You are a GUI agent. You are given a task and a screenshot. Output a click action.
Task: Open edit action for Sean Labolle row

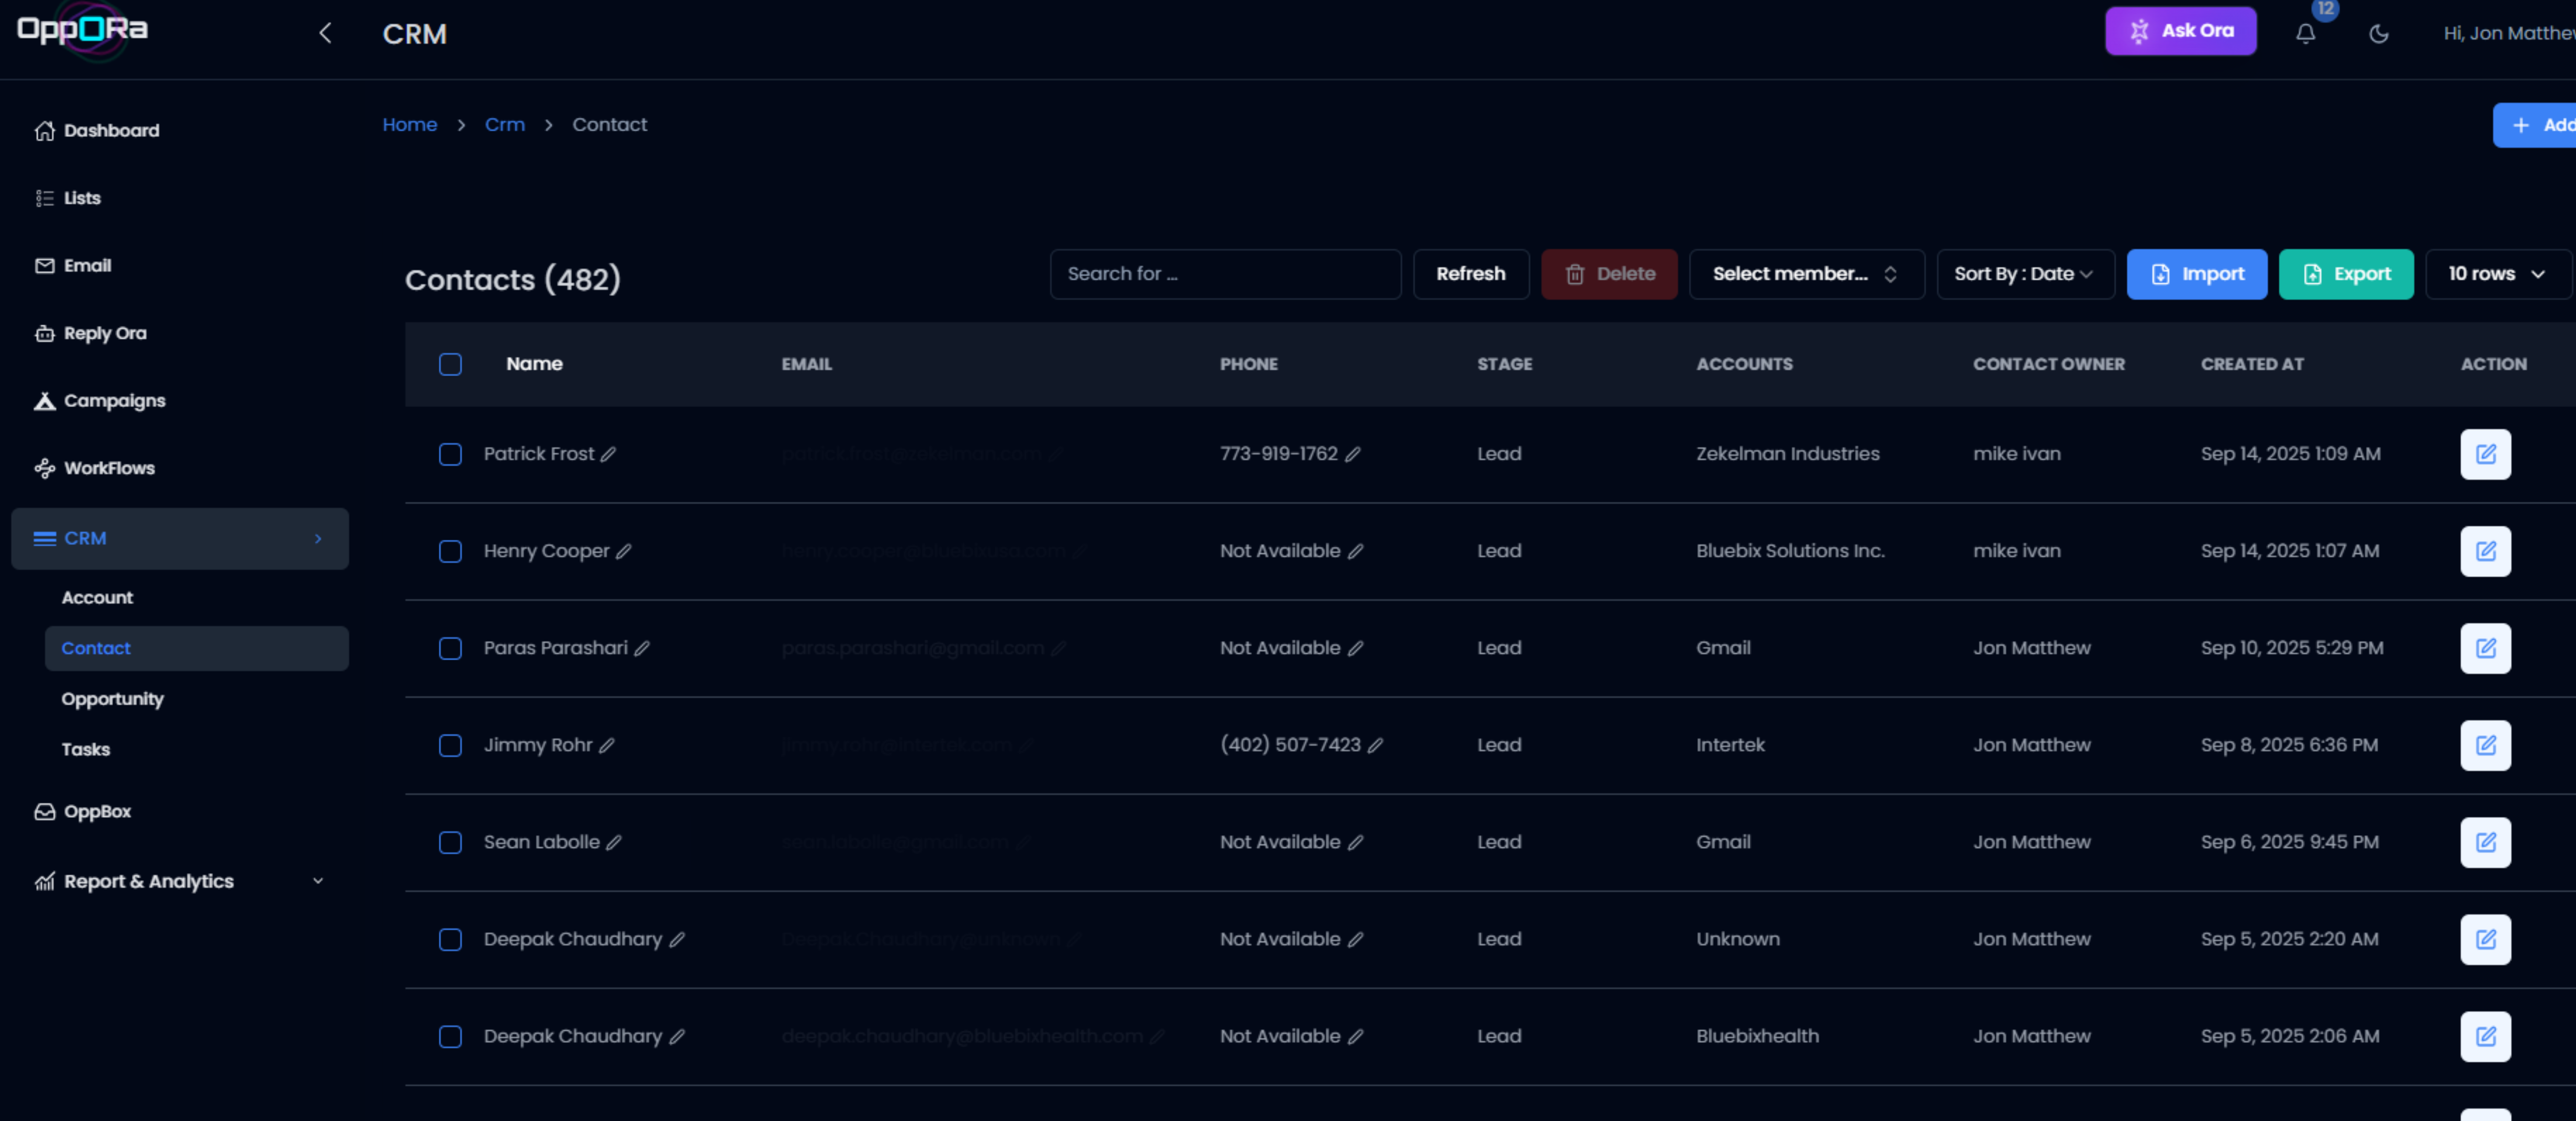(x=2485, y=842)
